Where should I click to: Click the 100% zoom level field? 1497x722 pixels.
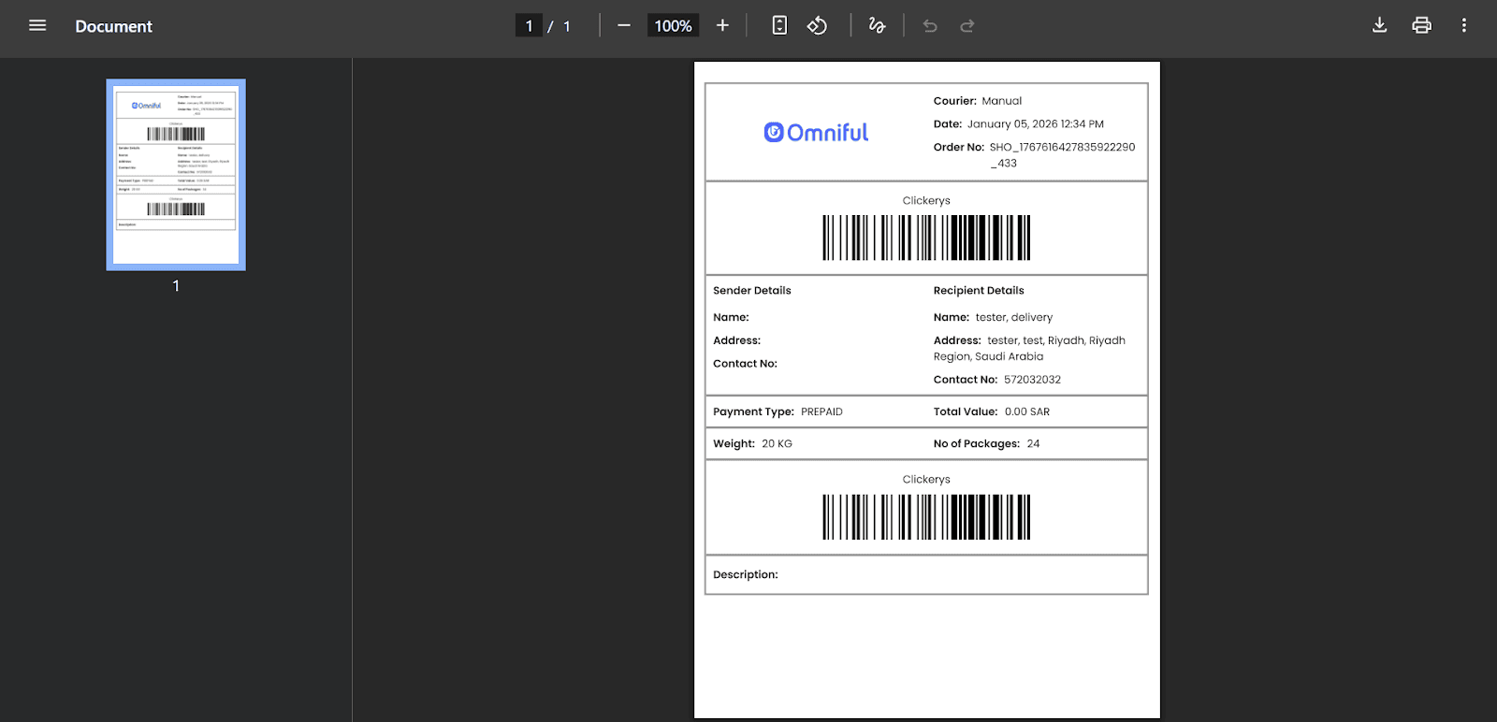point(673,26)
